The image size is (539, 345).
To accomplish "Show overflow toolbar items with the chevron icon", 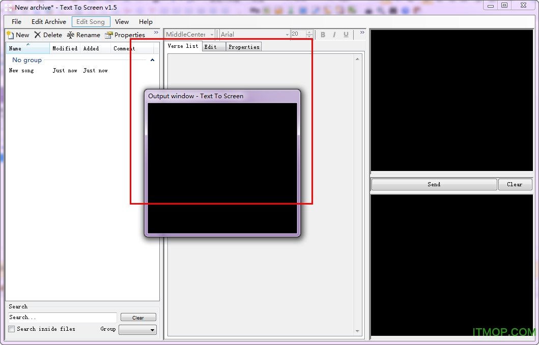I will (x=360, y=33).
